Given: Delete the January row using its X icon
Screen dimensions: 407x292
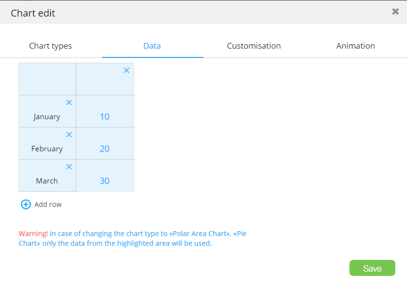Looking at the screenshot, I should [69, 103].
